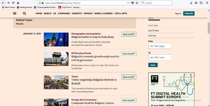Open the Markets navigation item
The image size is (210, 106).
pos(77,13)
